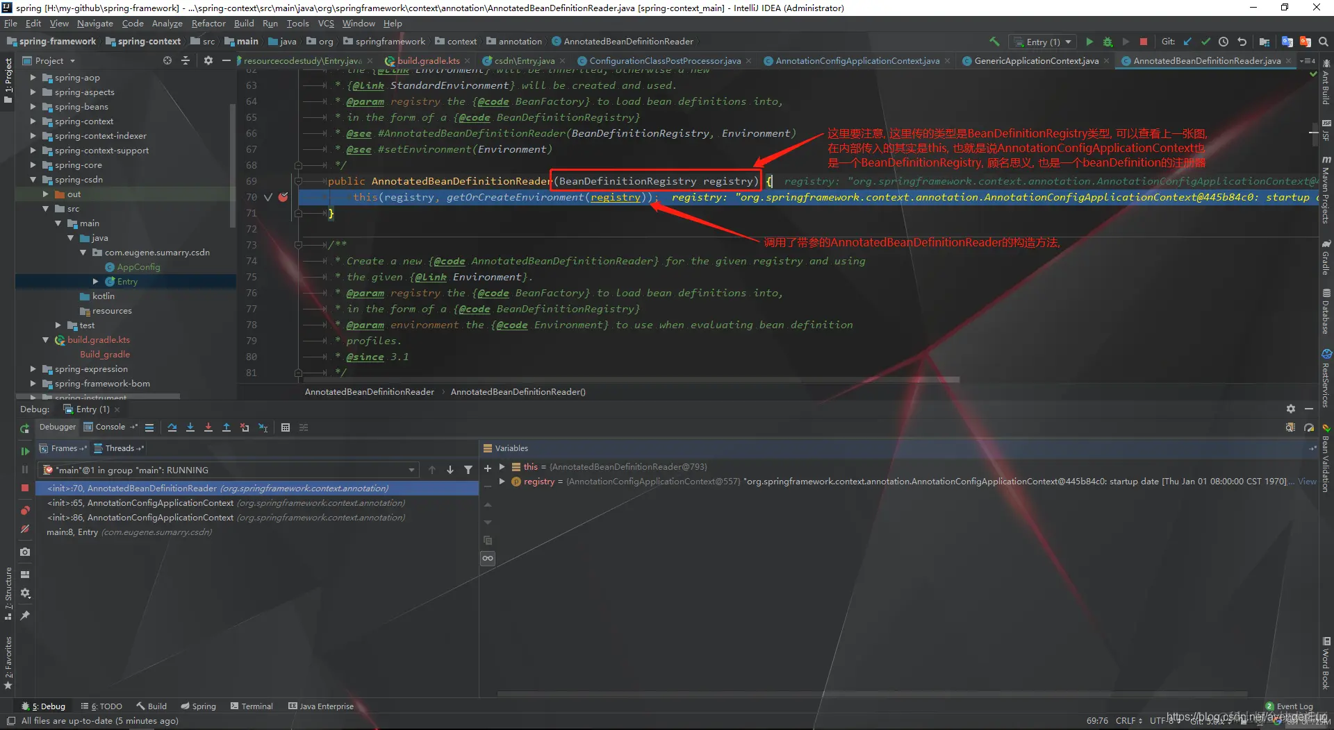Click the editor horizontal scrollbar
1334x730 pixels.
631,380
